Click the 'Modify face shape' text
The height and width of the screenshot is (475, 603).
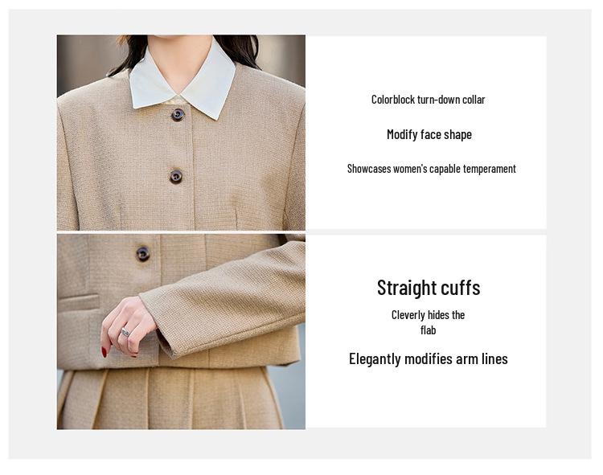(x=429, y=134)
